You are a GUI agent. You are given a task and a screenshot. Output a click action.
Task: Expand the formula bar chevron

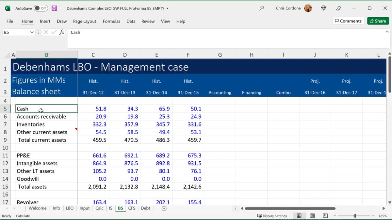(387, 32)
